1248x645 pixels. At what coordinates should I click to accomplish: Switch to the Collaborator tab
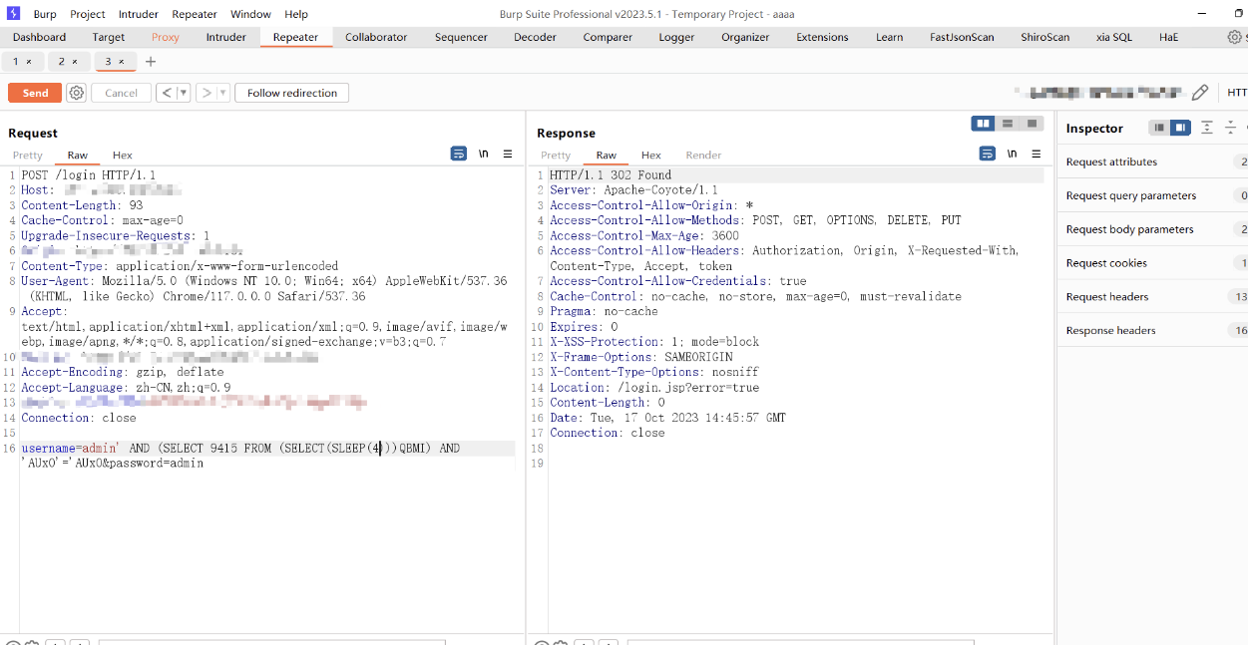(376, 37)
